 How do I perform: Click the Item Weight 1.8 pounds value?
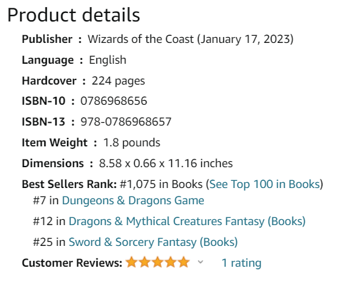pyautogui.click(x=132, y=142)
